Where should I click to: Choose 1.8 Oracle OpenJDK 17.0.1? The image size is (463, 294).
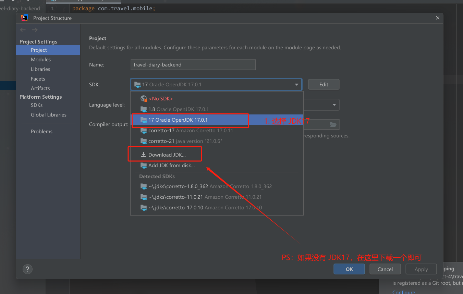(217, 109)
